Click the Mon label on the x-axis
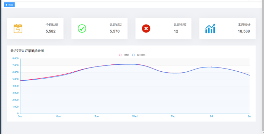 (x=58, y=116)
